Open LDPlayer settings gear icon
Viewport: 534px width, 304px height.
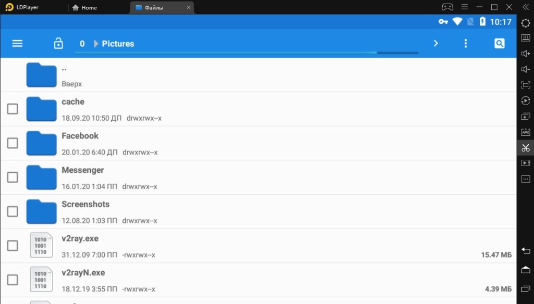pos(525,23)
